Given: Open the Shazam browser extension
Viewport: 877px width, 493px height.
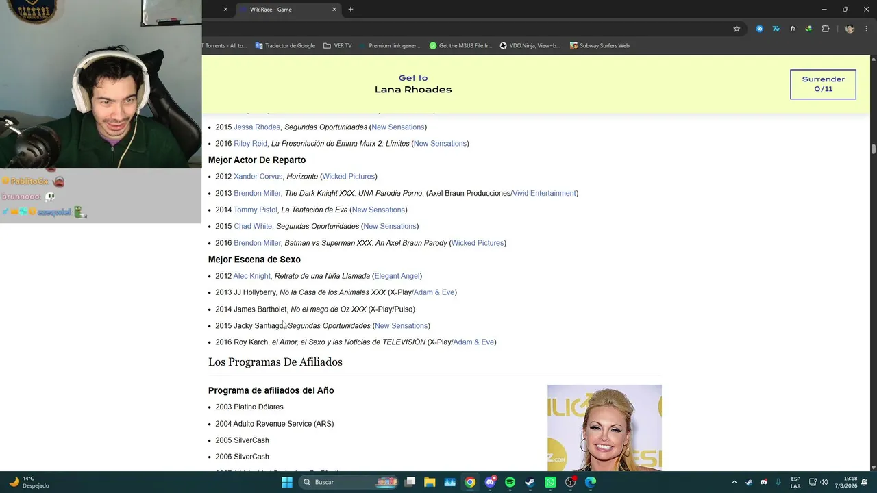Looking at the screenshot, I should [759, 29].
